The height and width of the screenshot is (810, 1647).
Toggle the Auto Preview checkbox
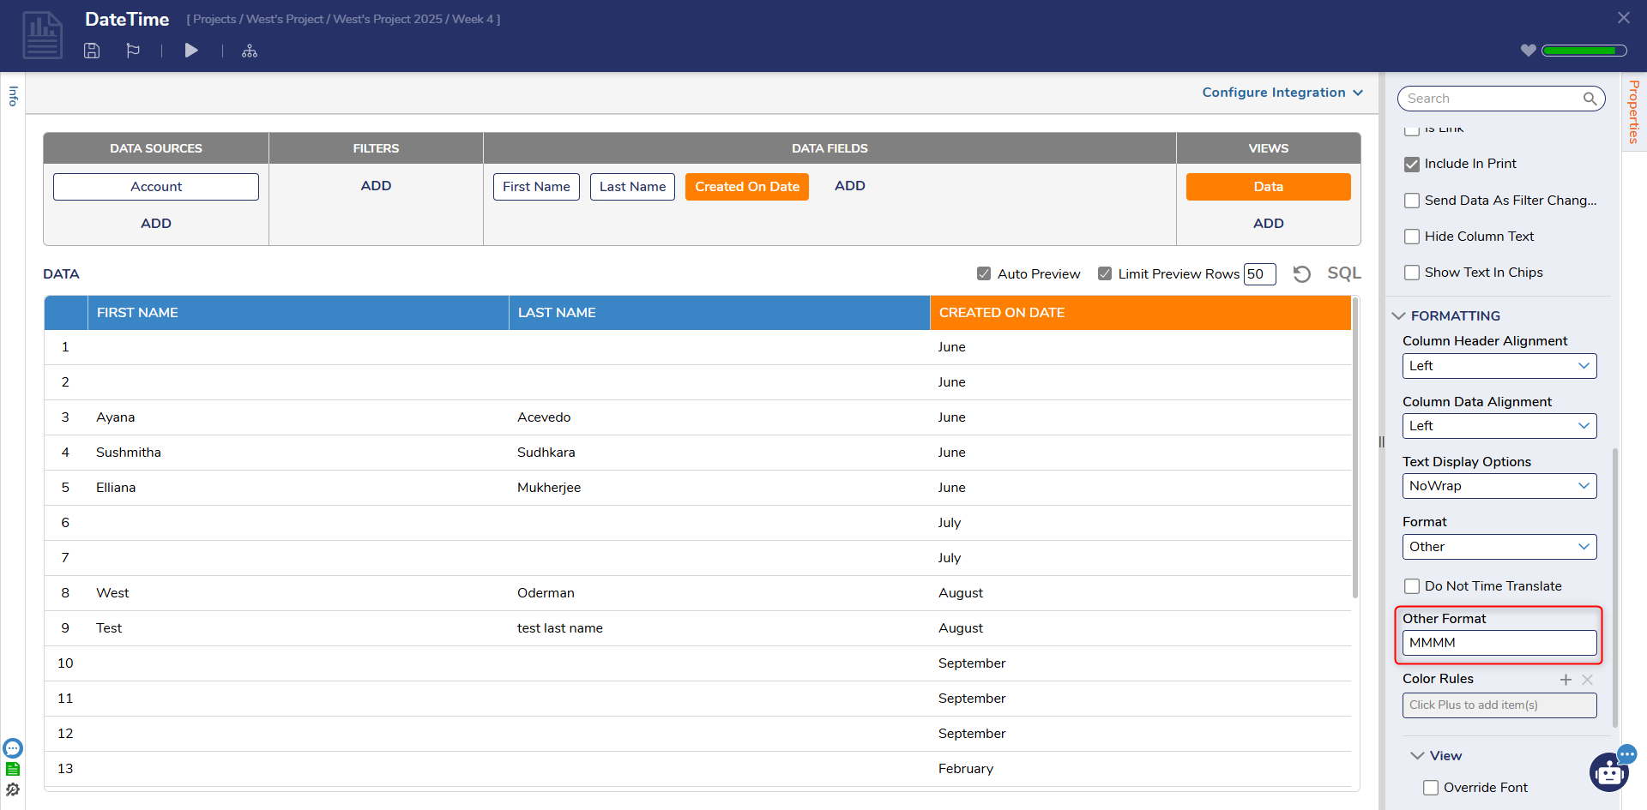984,274
